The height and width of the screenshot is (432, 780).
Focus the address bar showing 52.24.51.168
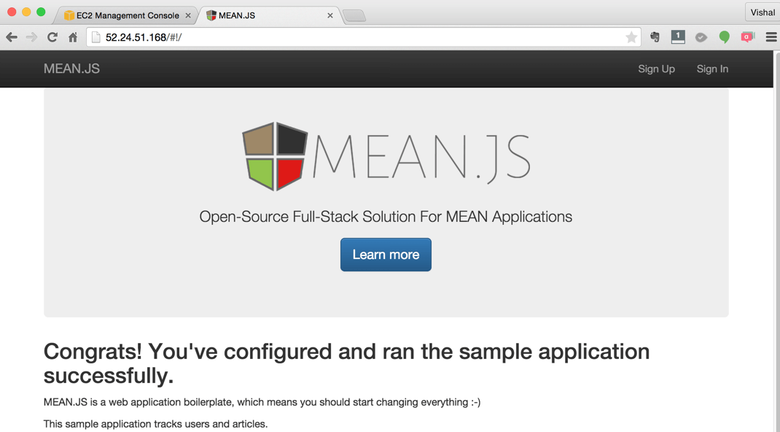(363, 37)
